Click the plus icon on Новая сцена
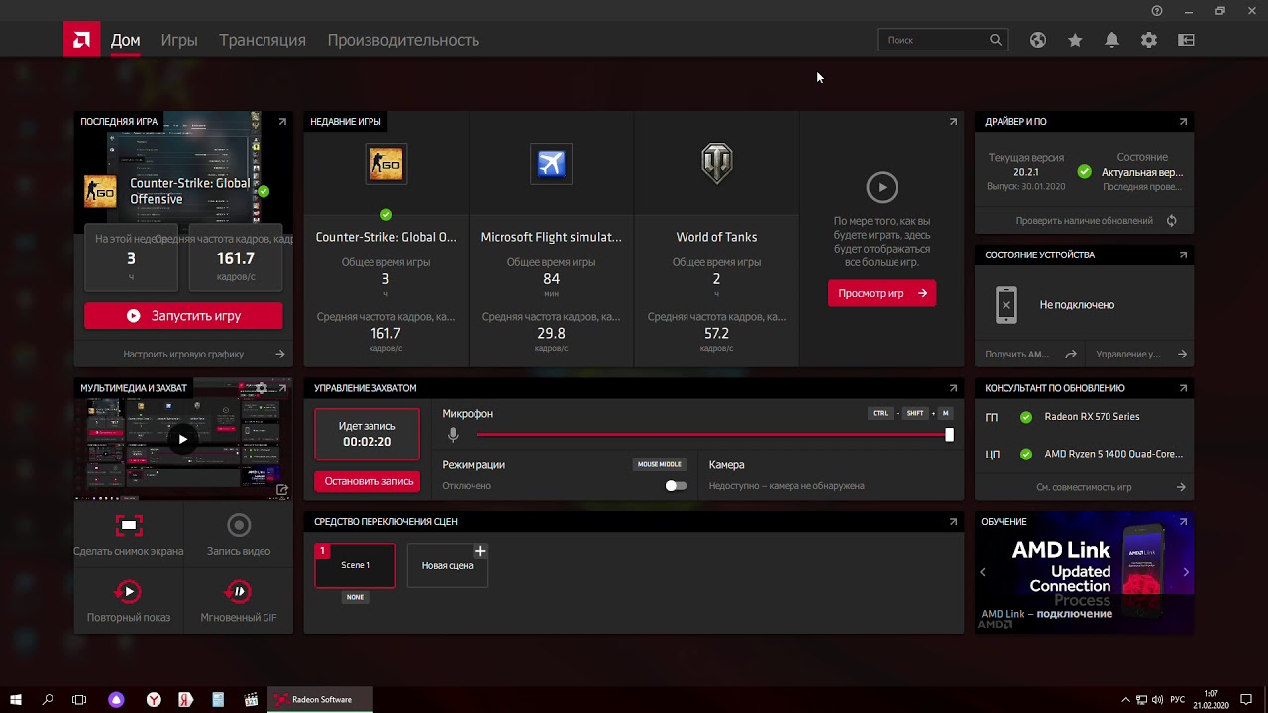The height and width of the screenshot is (713, 1268). [480, 551]
